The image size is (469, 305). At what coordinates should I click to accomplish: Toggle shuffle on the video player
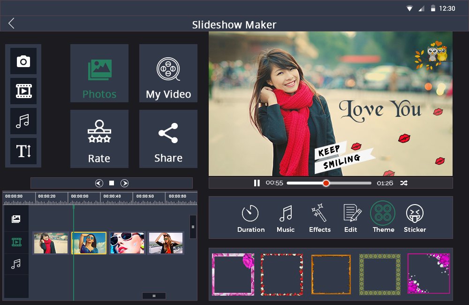[x=404, y=183]
